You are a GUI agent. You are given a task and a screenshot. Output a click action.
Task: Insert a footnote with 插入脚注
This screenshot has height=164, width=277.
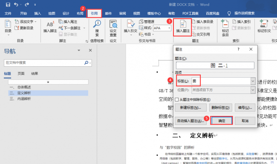pyautogui.click(x=50, y=27)
